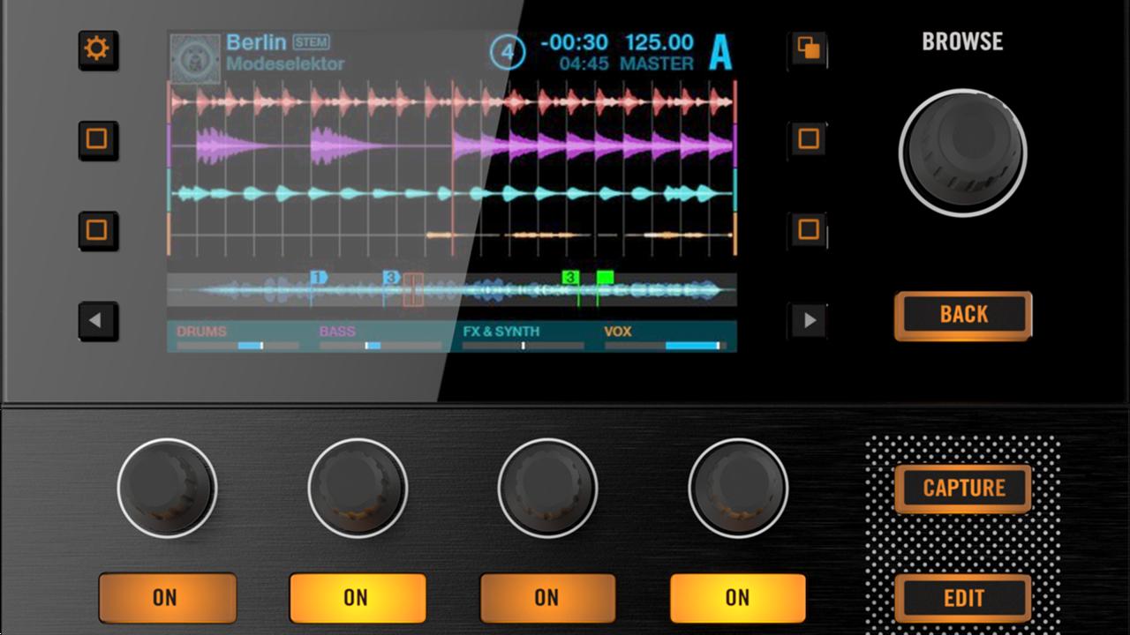
Task: Click the album artwork of Berlin track
Action: (195, 58)
